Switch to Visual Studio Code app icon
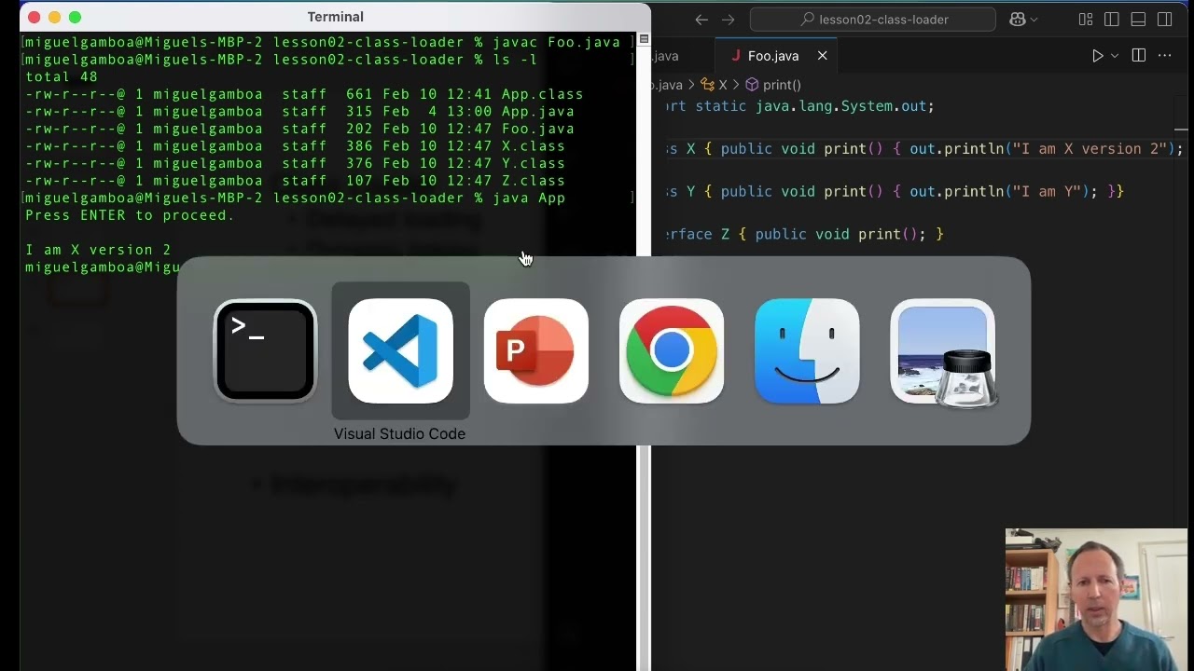The width and height of the screenshot is (1194, 671). tap(401, 351)
